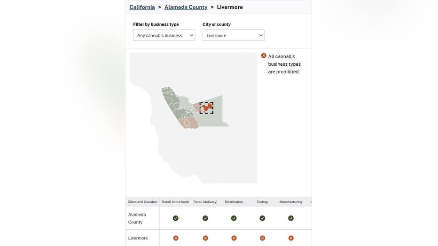Go to California breadcrumb link
Screen dimensions: 438x246
tap(142, 7)
